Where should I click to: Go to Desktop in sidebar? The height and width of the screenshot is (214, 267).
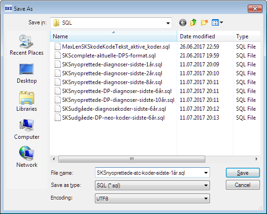click(27, 73)
